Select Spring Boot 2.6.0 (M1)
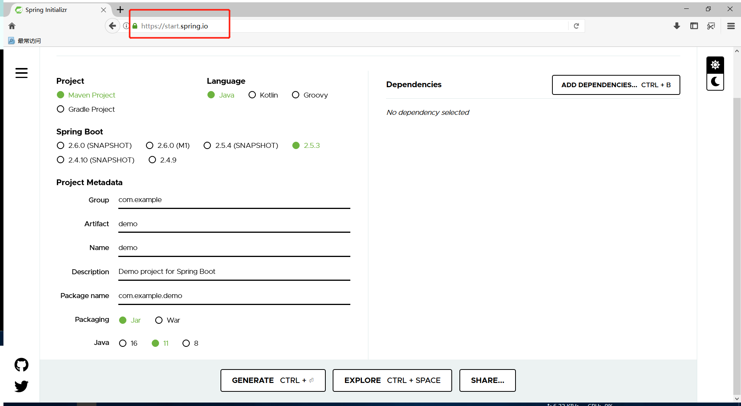Viewport: 741px width, 406px height. tap(168, 146)
